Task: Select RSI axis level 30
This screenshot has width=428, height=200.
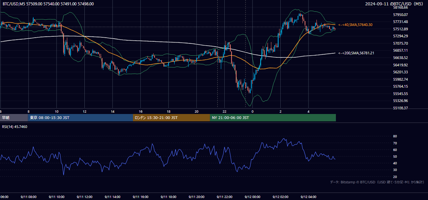Action: click(395, 170)
